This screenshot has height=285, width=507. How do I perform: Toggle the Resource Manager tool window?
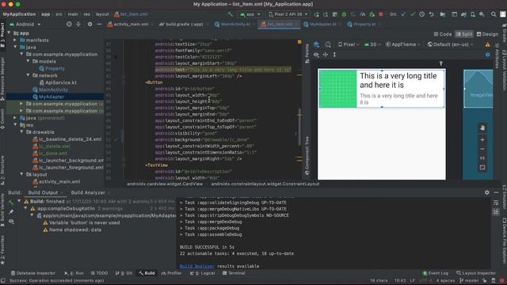2,78
